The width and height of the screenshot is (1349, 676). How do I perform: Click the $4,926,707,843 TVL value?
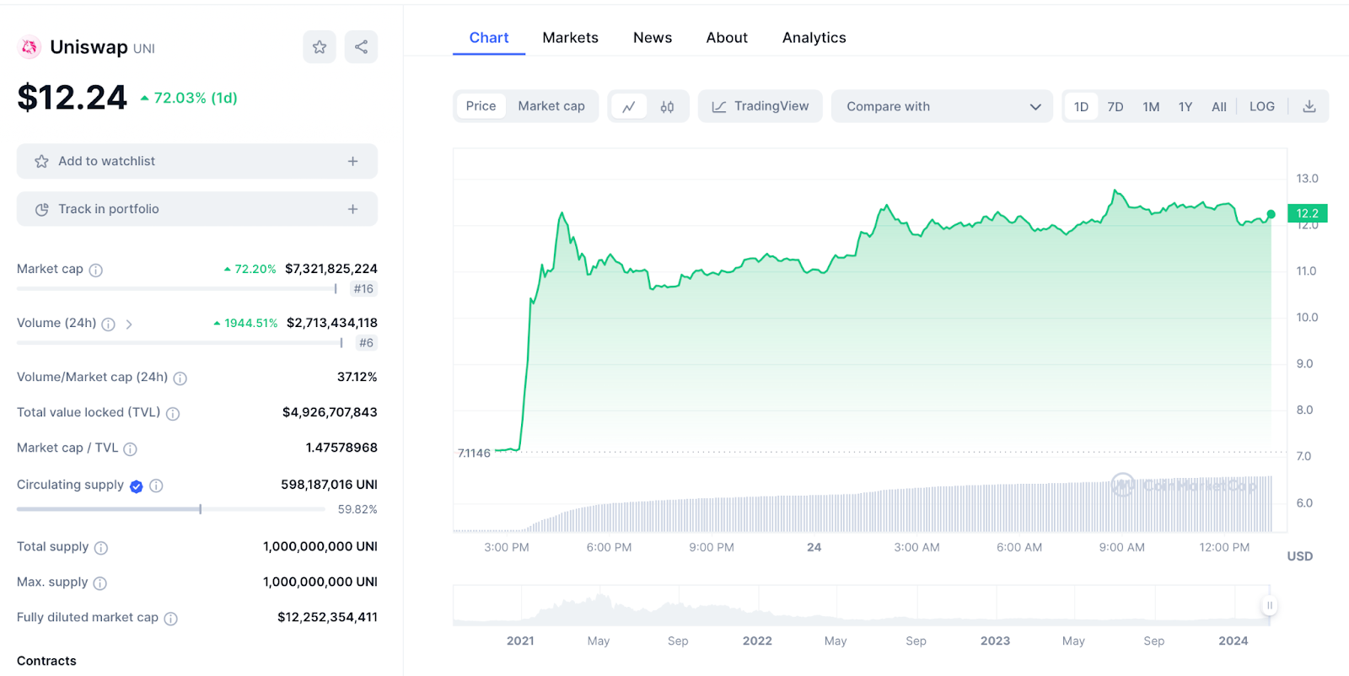pos(330,412)
